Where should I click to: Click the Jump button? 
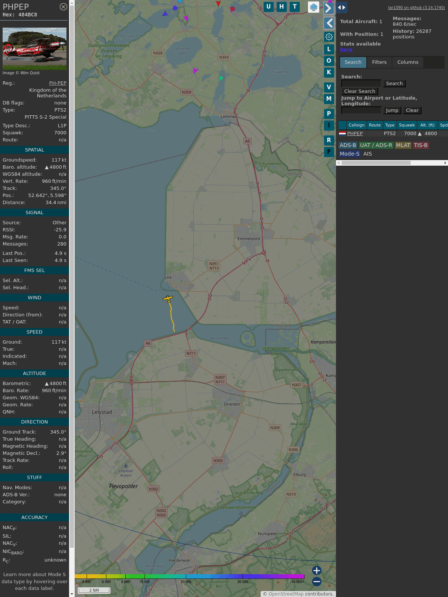tap(392, 110)
